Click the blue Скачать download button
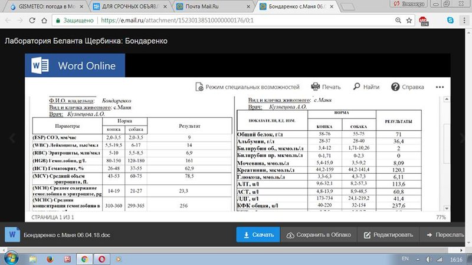The image size is (472, 265). (x=258, y=234)
